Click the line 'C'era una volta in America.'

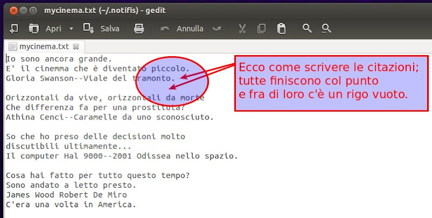click(x=71, y=204)
